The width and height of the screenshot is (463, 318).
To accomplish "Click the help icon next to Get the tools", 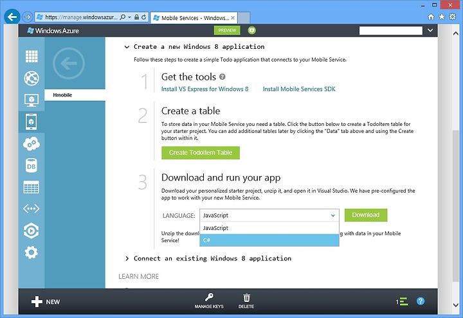I will [x=222, y=76].
